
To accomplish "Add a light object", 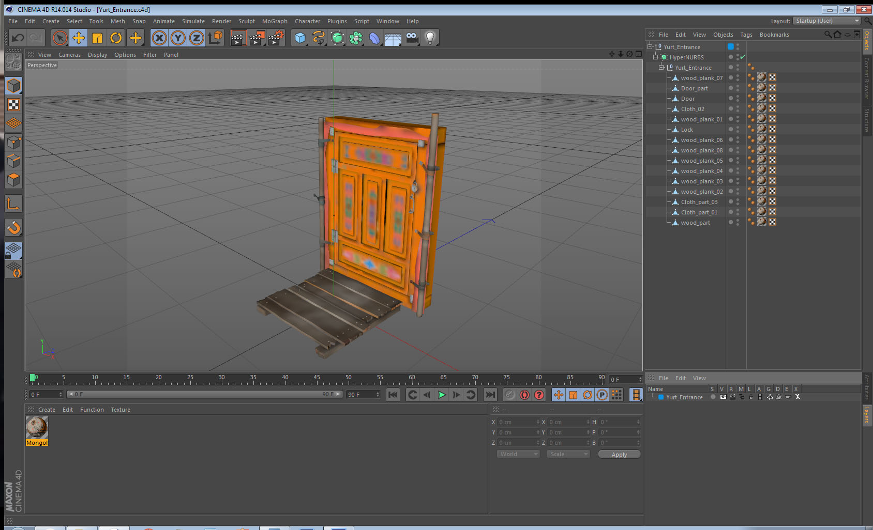I will point(430,38).
